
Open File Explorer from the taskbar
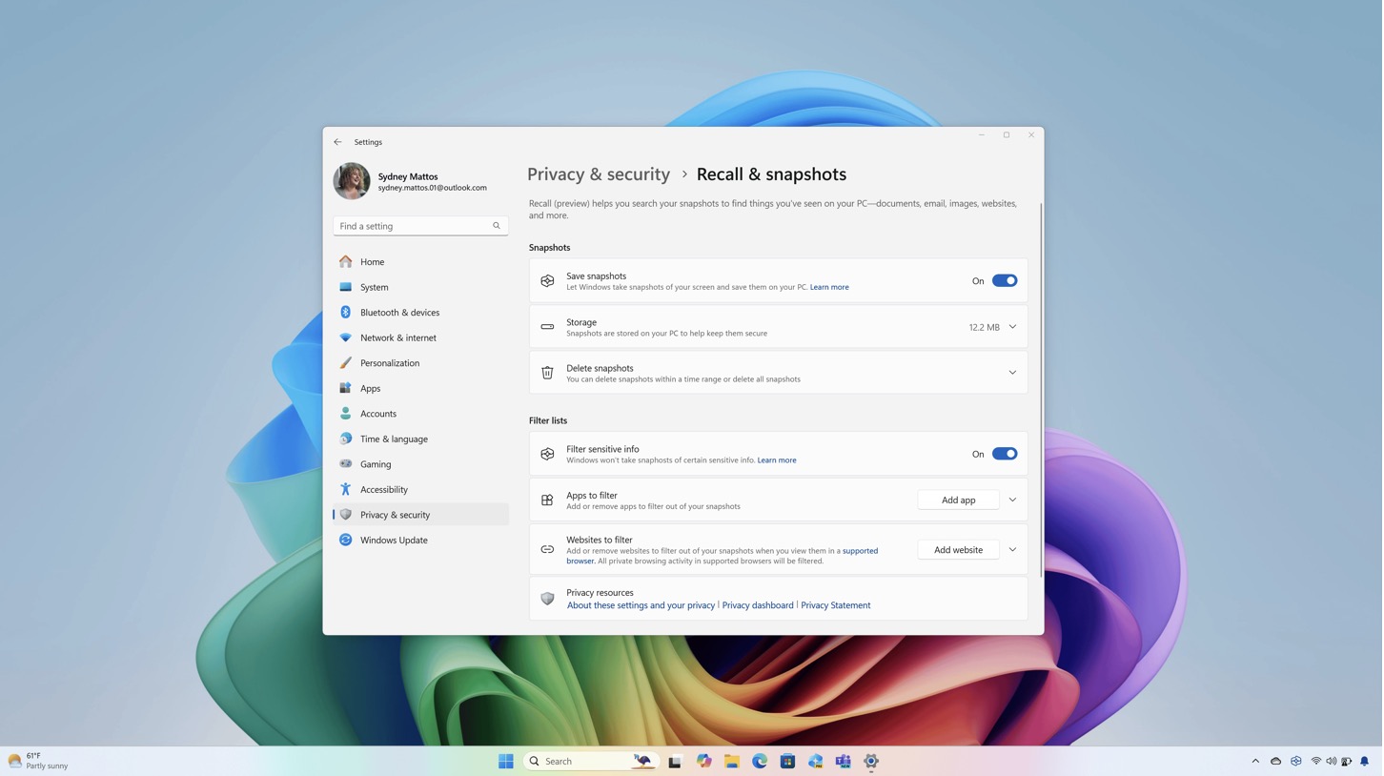point(731,761)
